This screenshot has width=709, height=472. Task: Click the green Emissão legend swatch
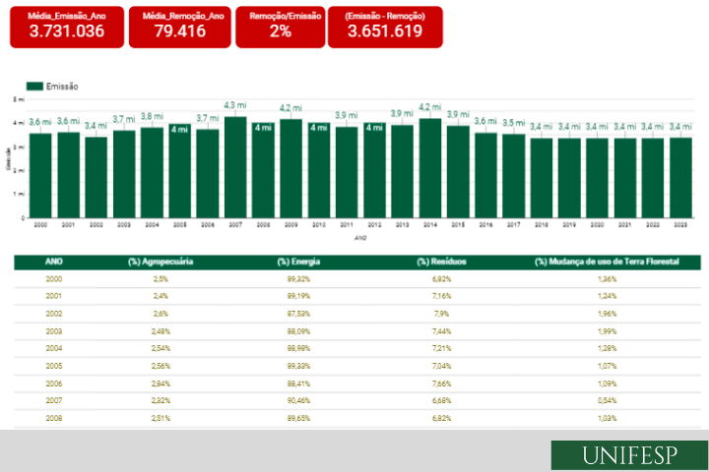(34, 87)
